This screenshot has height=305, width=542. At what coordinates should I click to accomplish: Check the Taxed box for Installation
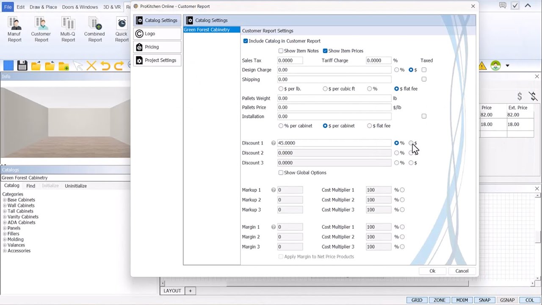click(424, 116)
